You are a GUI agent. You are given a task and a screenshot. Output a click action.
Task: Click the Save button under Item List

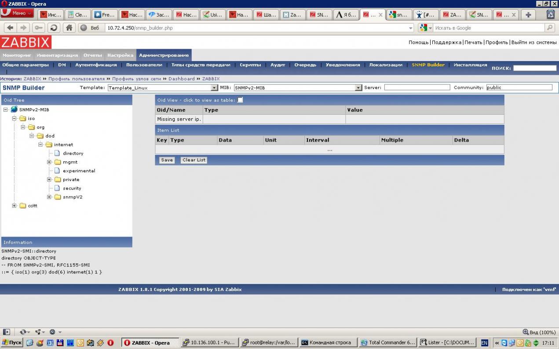click(x=167, y=160)
